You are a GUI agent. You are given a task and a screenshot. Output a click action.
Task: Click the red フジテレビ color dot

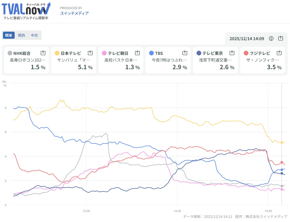click(x=246, y=53)
